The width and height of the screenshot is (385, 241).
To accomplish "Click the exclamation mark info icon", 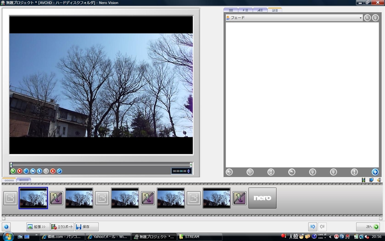I will [x=354, y=172].
